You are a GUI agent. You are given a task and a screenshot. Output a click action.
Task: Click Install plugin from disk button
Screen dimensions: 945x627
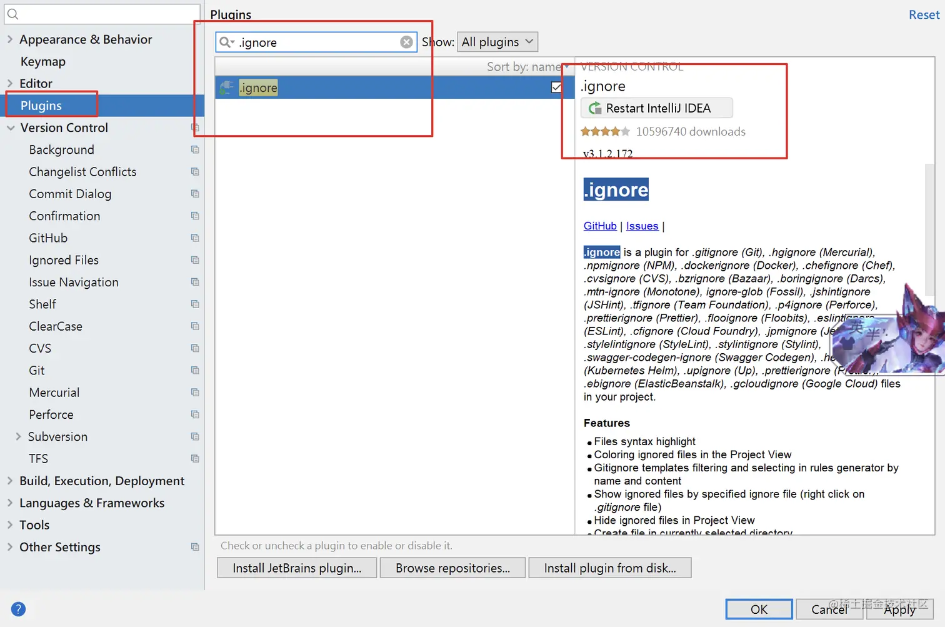(x=610, y=568)
